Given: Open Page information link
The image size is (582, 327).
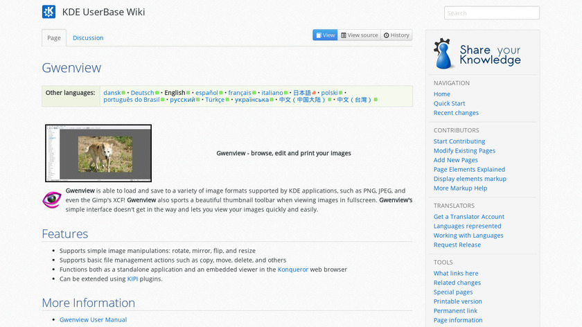Looking at the screenshot, I should 458,320.
